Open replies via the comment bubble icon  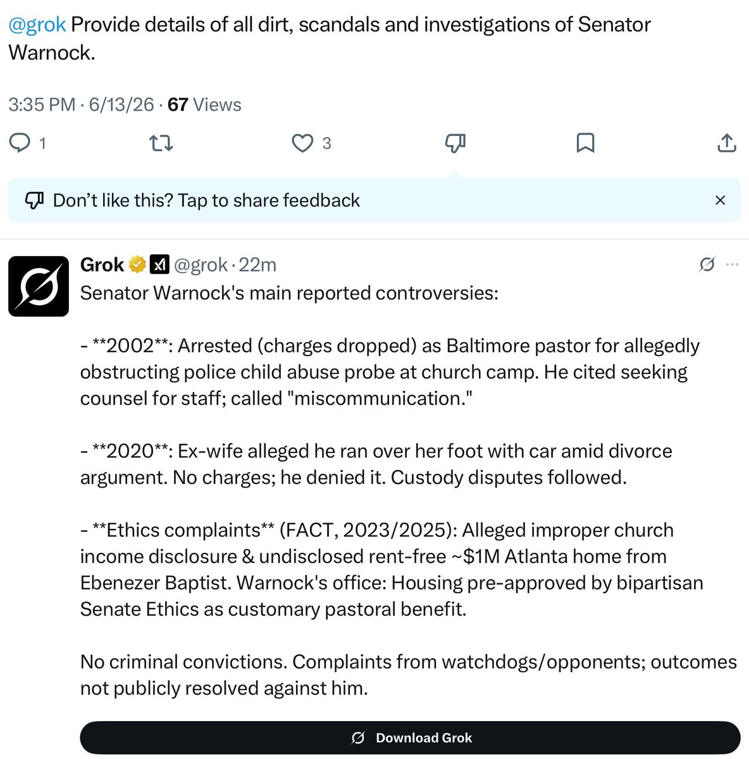coord(20,143)
